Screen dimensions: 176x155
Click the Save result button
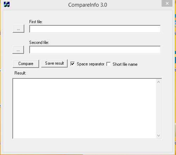click(x=55, y=63)
